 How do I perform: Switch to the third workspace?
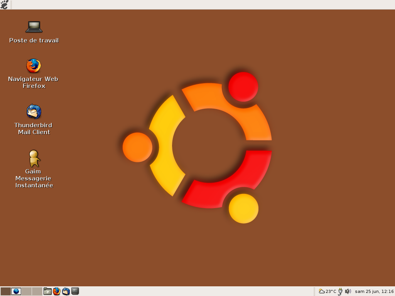tap(27, 291)
